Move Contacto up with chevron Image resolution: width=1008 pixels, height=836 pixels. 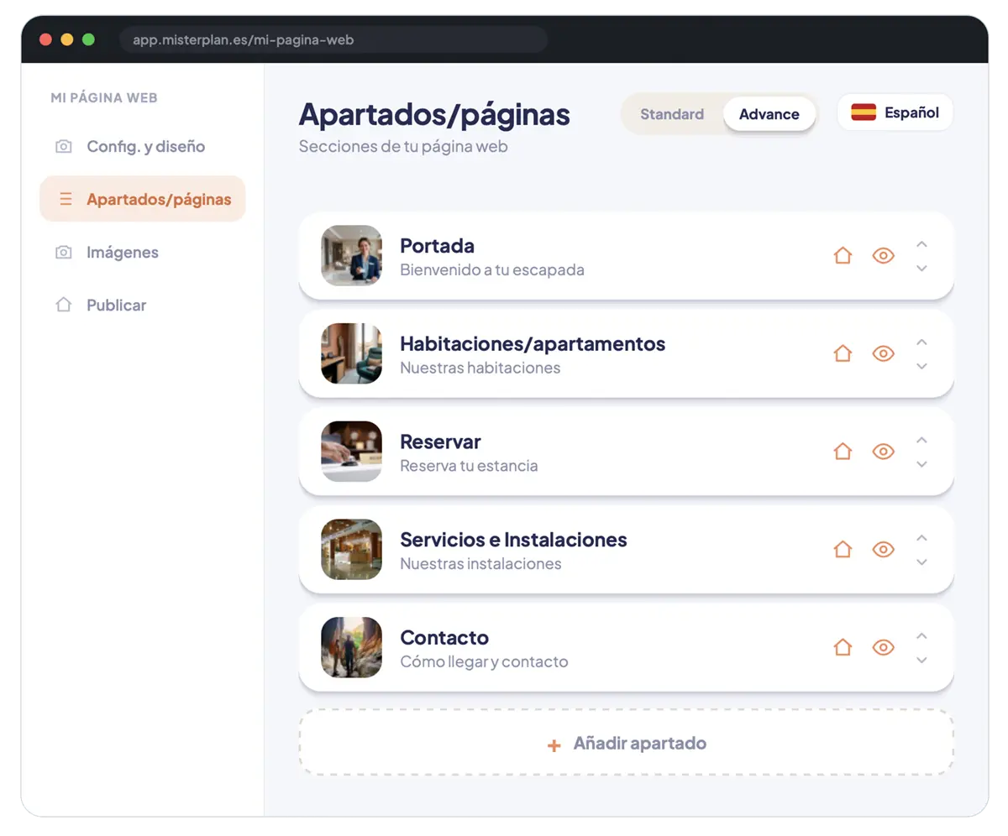coord(921,636)
